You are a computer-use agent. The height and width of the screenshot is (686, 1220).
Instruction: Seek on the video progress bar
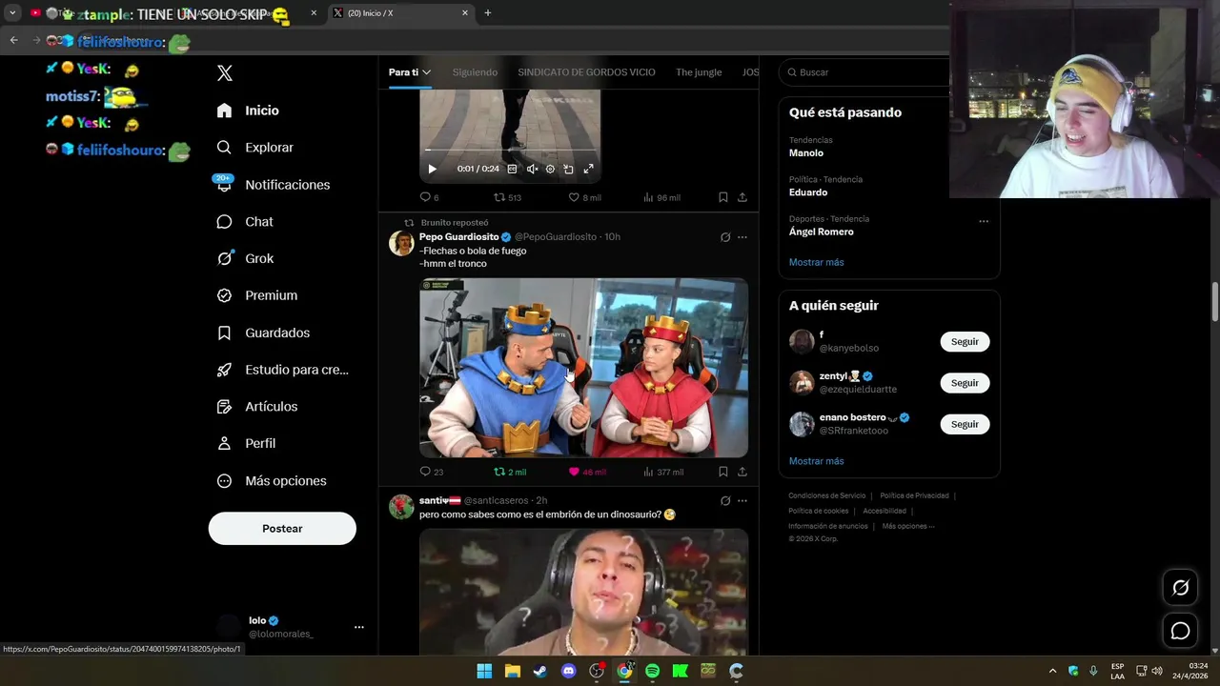[510, 150]
